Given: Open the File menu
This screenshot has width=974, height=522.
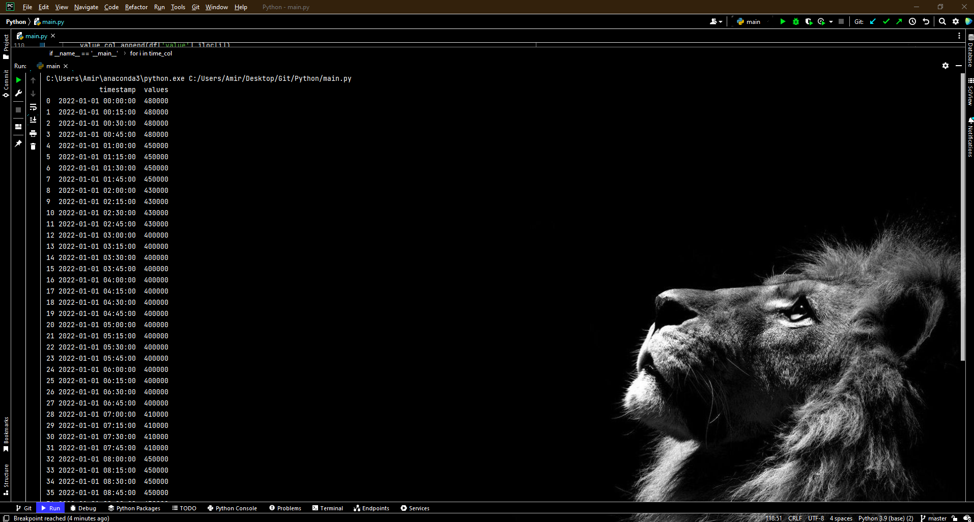Looking at the screenshot, I should (x=27, y=7).
